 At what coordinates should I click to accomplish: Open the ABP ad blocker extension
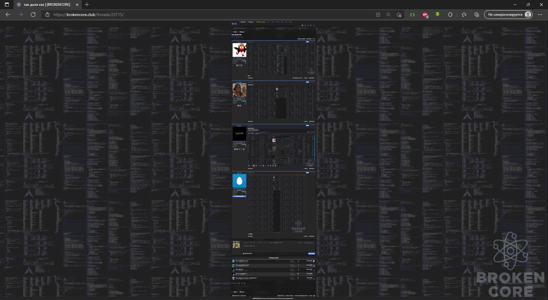click(425, 15)
